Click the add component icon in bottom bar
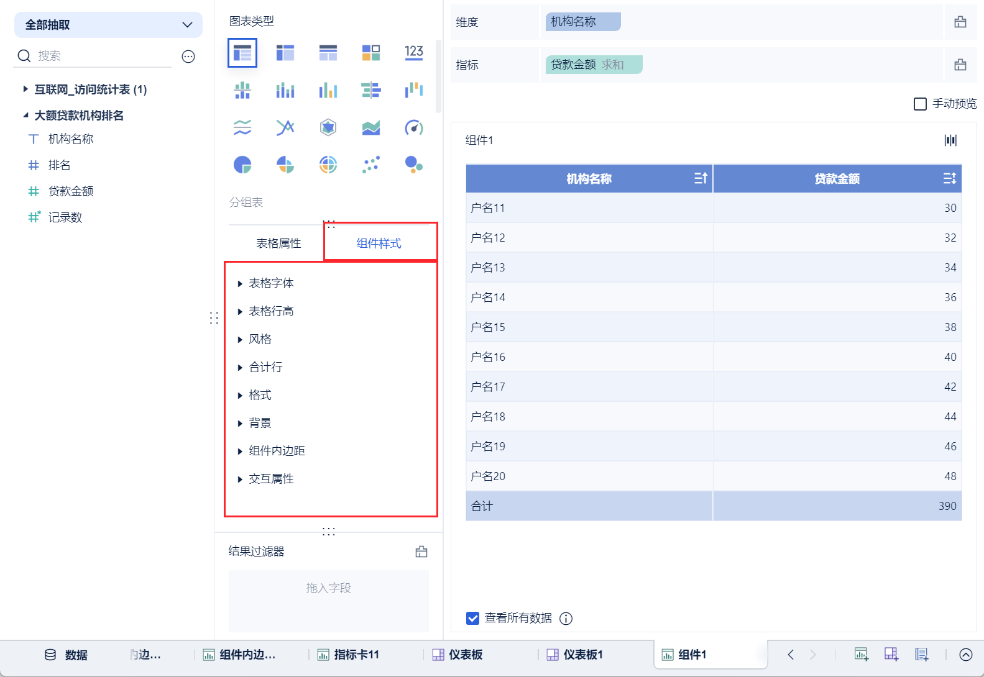The image size is (984, 677). (x=861, y=654)
